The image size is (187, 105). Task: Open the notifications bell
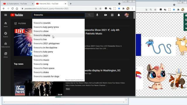(119, 15)
